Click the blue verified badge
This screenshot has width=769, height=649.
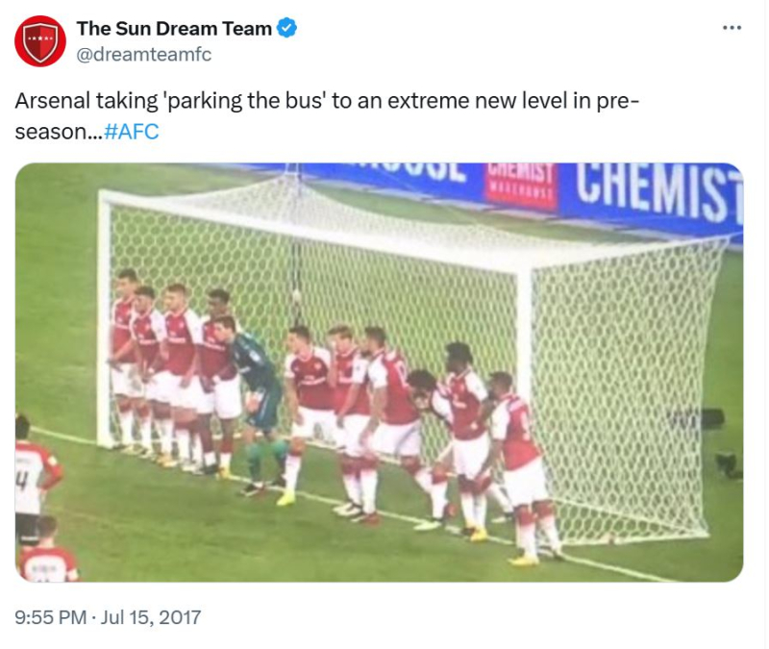tap(286, 28)
